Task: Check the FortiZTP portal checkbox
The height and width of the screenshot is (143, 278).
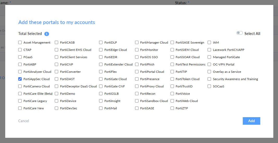Action: coord(172,108)
